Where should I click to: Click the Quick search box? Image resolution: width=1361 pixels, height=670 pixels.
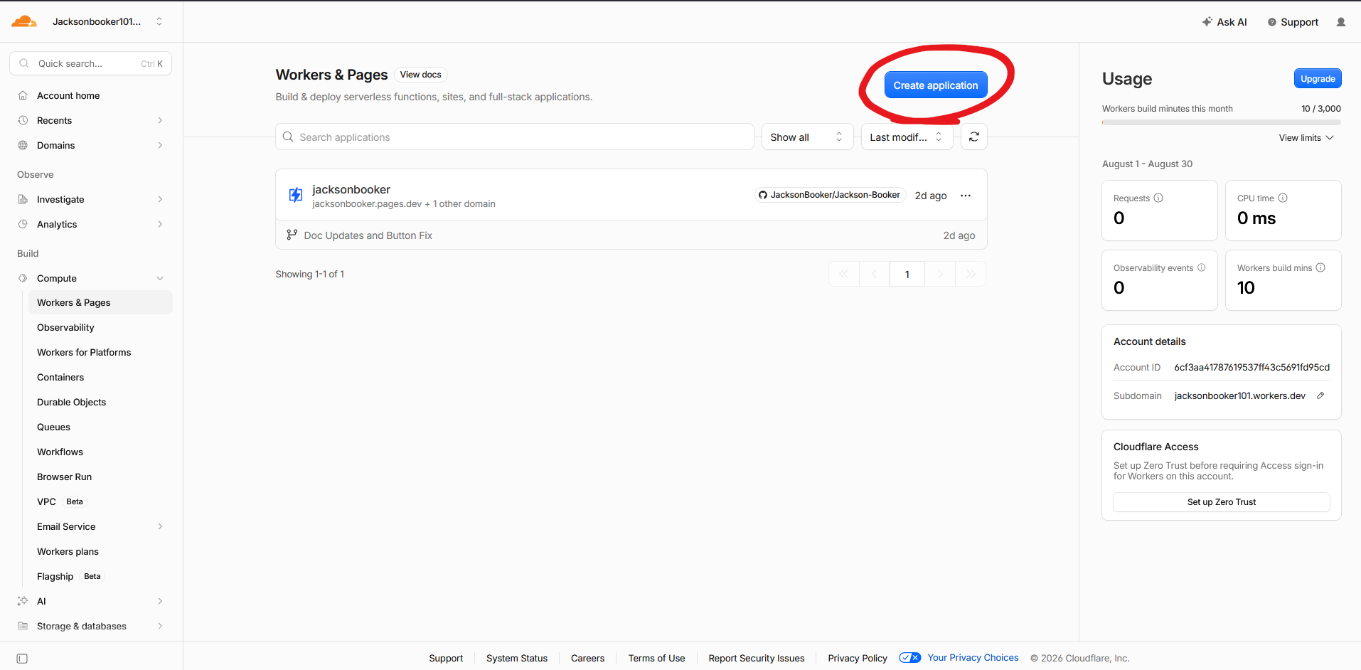click(90, 63)
